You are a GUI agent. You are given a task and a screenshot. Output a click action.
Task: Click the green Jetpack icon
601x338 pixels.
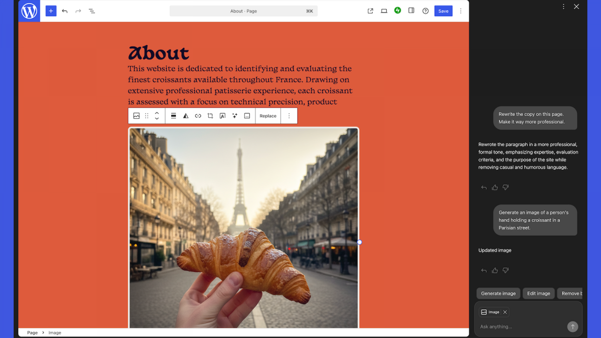point(398,11)
